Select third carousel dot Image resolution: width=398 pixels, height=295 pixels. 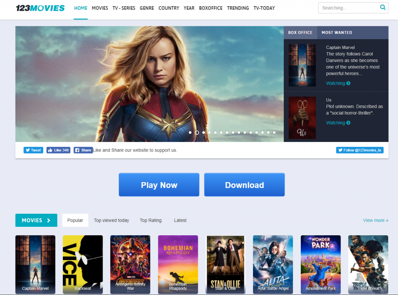click(204, 133)
